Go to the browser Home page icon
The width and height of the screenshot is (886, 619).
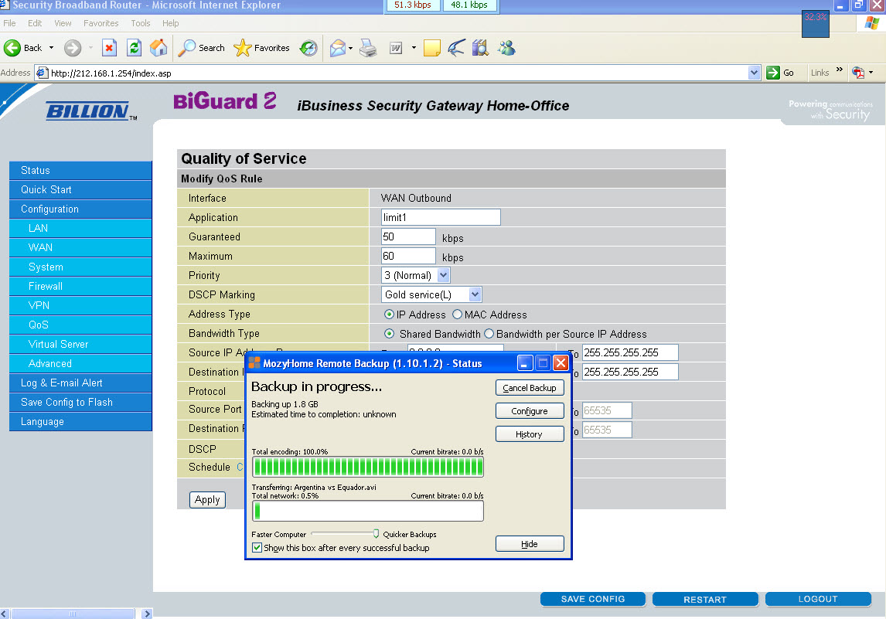coord(158,48)
